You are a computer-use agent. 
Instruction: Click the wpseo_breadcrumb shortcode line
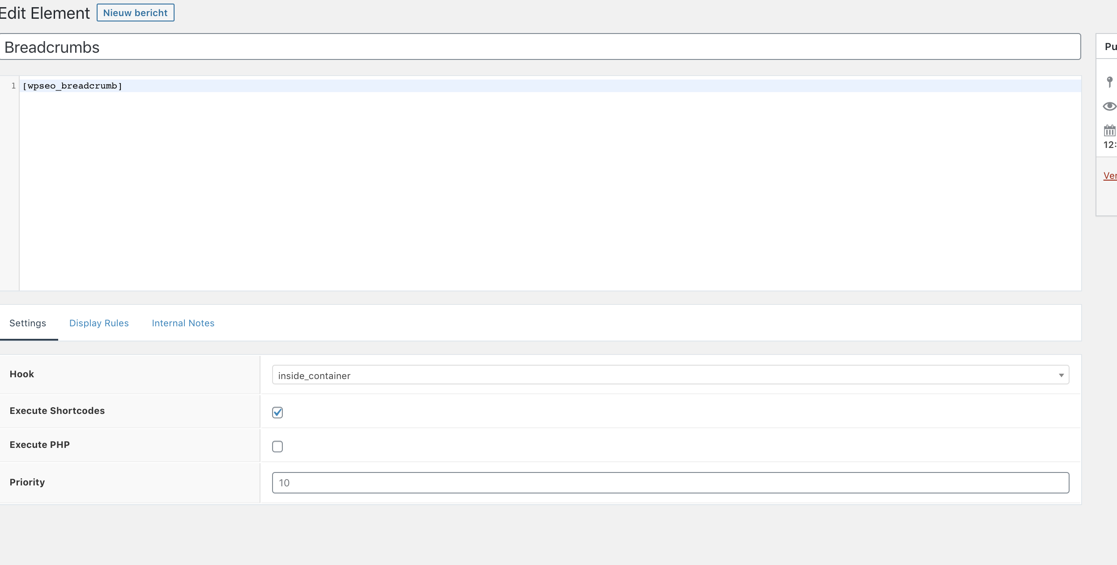(x=72, y=86)
